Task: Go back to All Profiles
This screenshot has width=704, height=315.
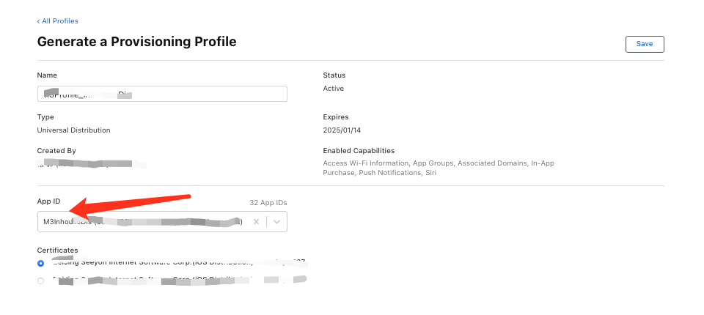Action: point(58,21)
